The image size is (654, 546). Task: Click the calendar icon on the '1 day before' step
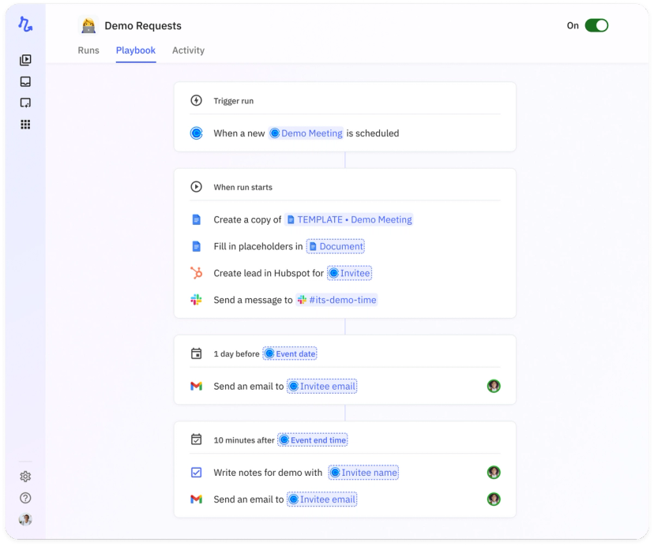(x=196, y=353)
